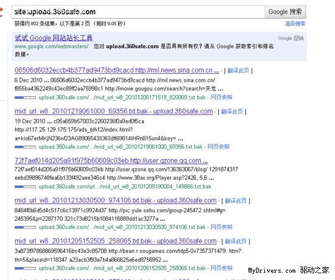
Task: Click the green URL ending 152505_258065.txt.bak
Action: [x=122, y=268]
